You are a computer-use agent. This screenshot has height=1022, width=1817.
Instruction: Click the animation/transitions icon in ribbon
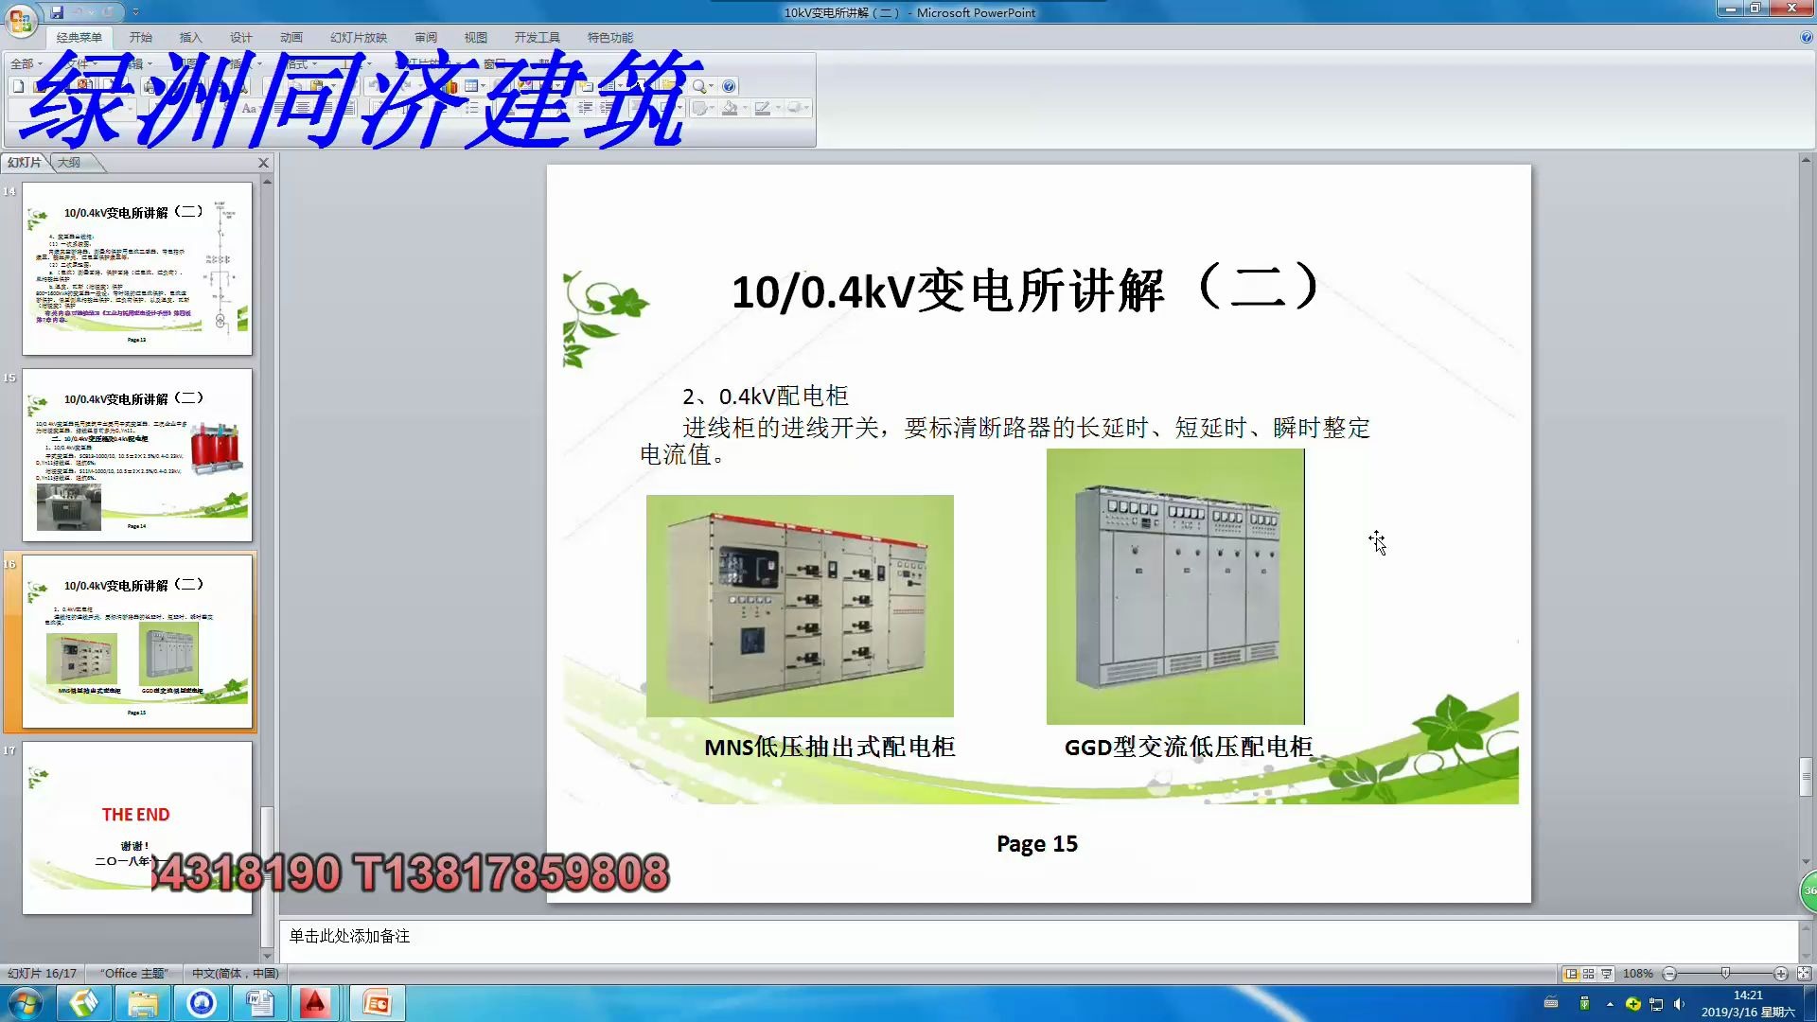coord(291,36)
